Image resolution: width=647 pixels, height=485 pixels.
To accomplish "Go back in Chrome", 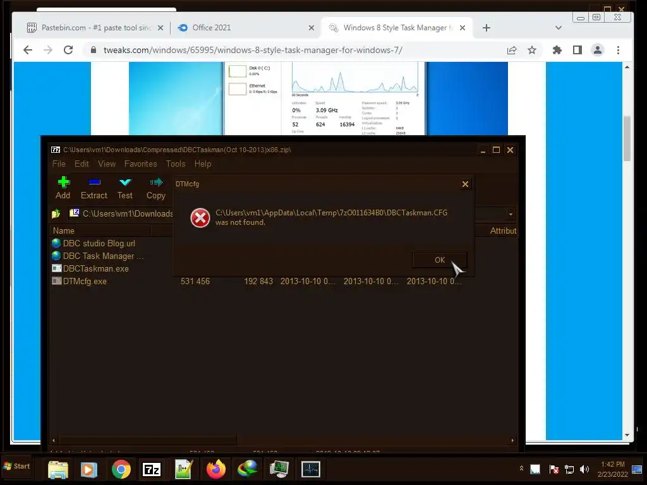I will pos(28,50).
